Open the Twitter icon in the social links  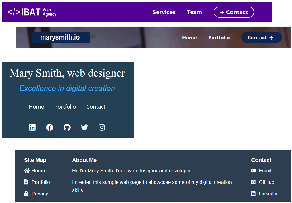(x=84, y=127)
